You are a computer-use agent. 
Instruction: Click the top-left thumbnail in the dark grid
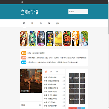click(71, 78)
